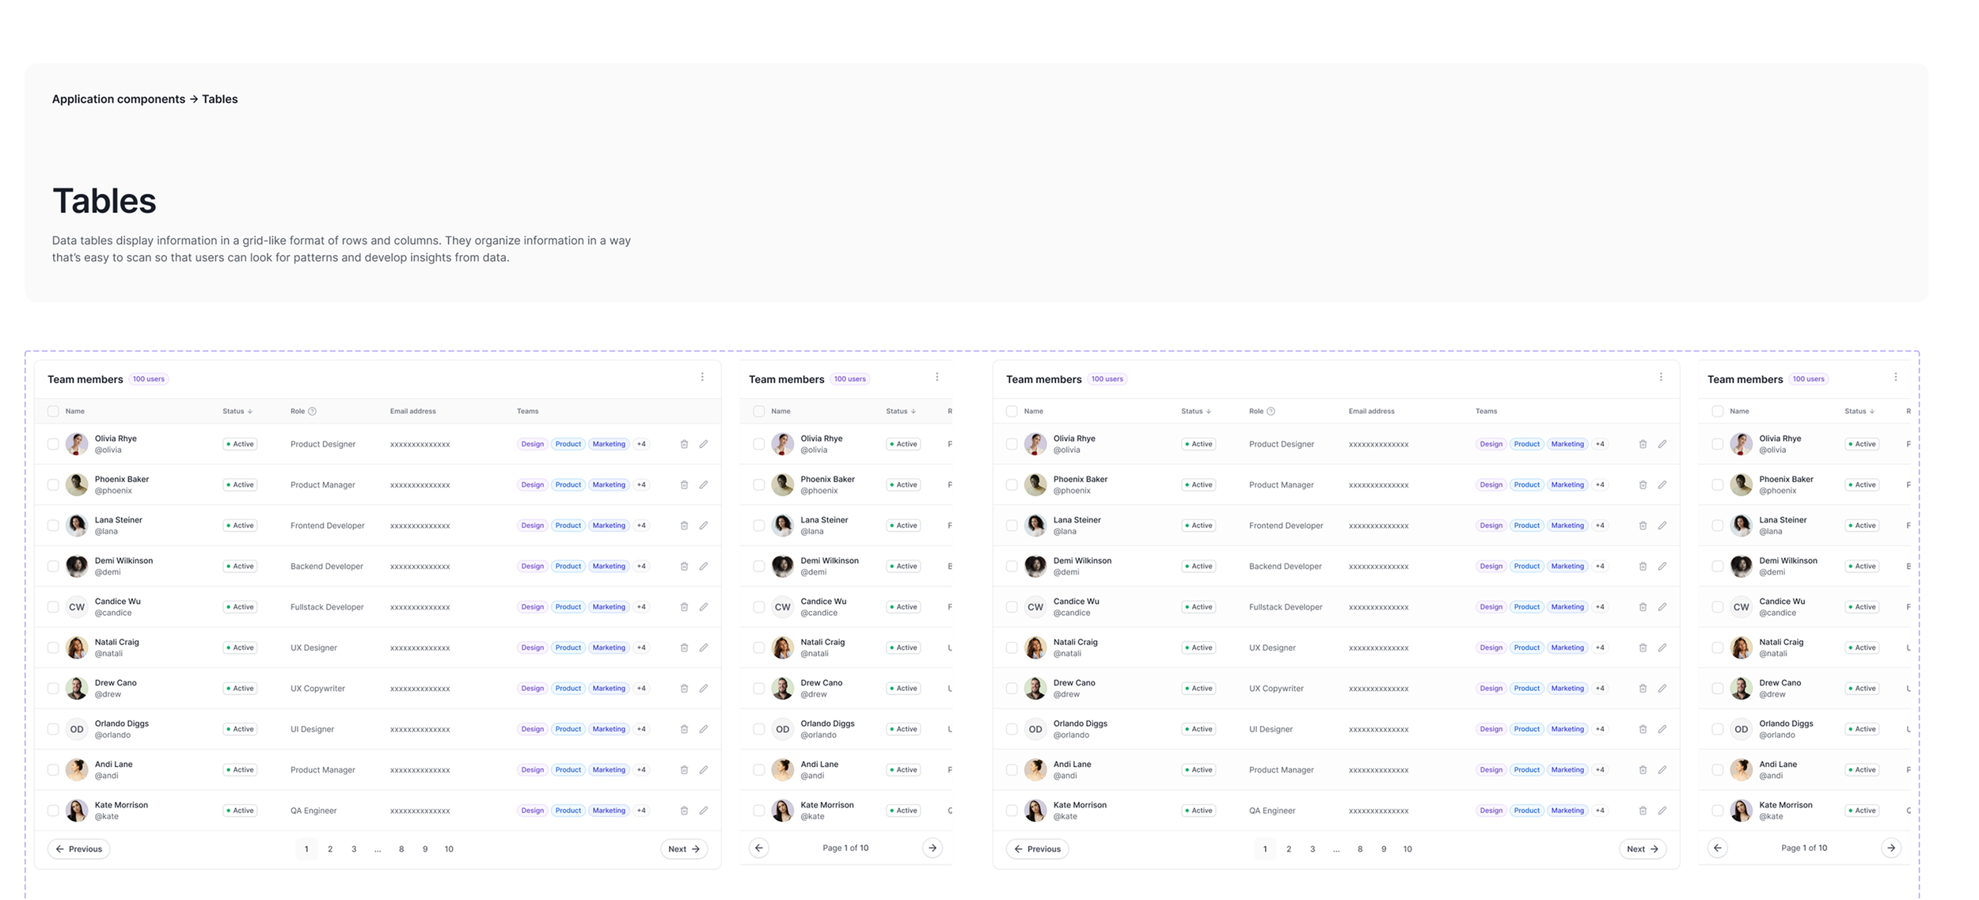Click right arrow next page in second table
This screenshot has width=1979, height=900.
[x=933, y=848]
